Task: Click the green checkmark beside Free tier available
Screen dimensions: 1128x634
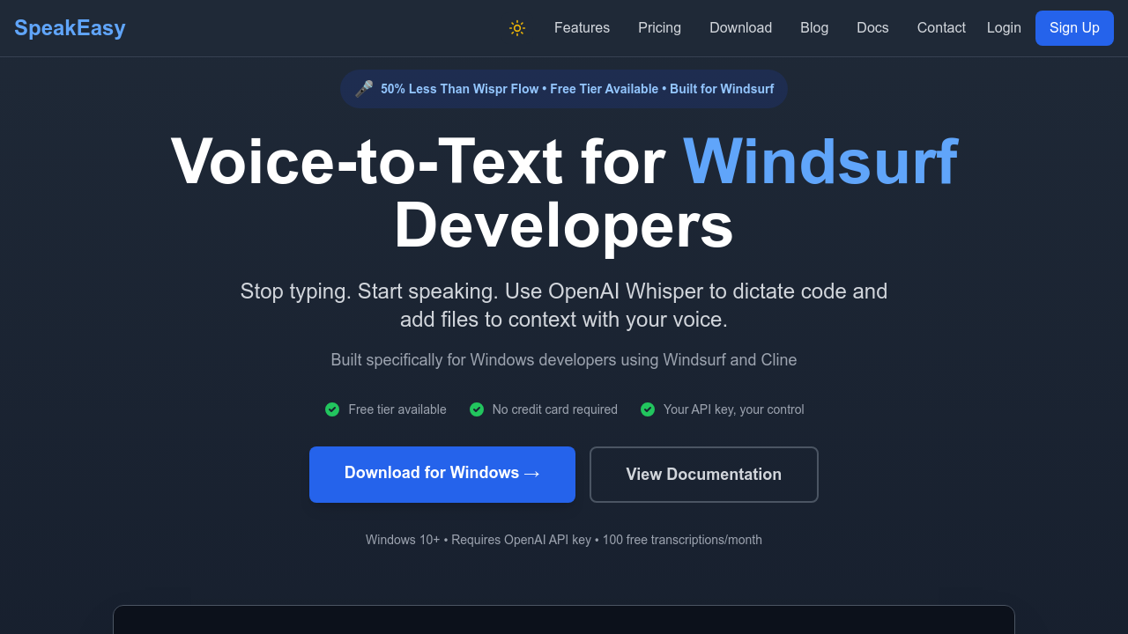Action: click(x=332, y=409)
